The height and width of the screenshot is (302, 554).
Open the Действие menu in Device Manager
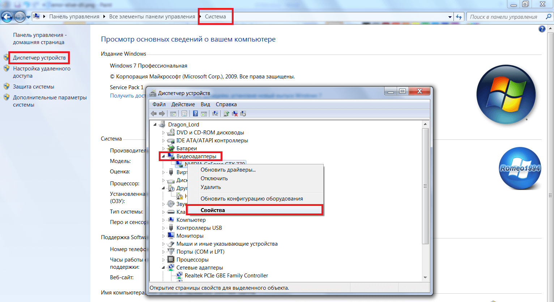[183, 104]
